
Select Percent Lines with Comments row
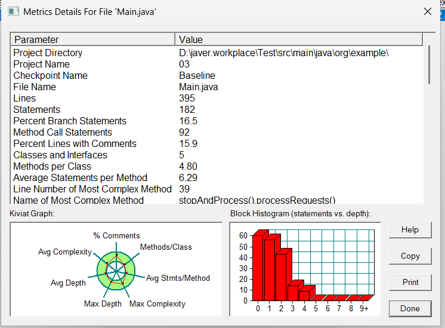click(x=217, y=144)
